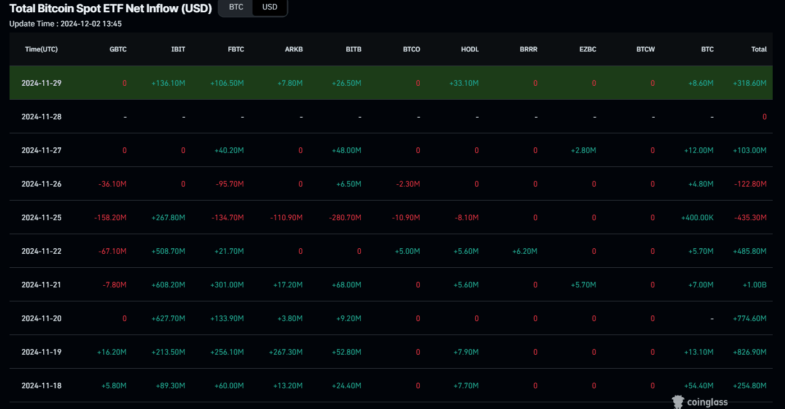The image size is (785, 409).
Task: Select the 2024-11-29 date row label
Action: click(42, 83)
